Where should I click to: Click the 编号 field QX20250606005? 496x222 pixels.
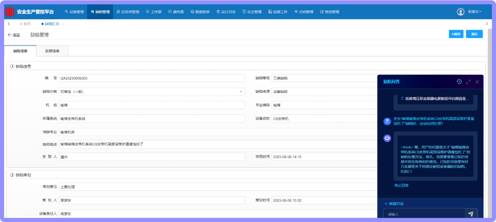click(x=152, y=78)
